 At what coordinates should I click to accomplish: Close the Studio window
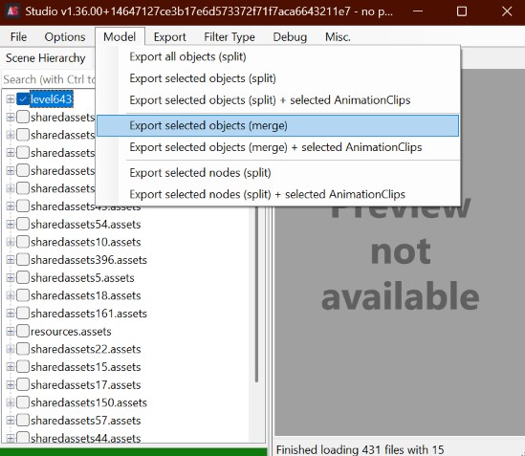[507, 11]
